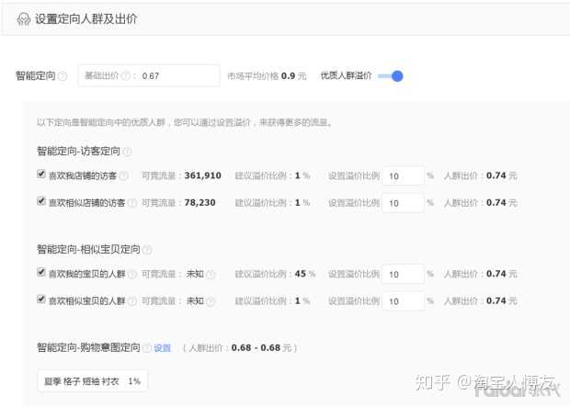Click help icon after 未知 in 喜欢相似宝贝 row

pyautogui.click(x=211, y=301)
